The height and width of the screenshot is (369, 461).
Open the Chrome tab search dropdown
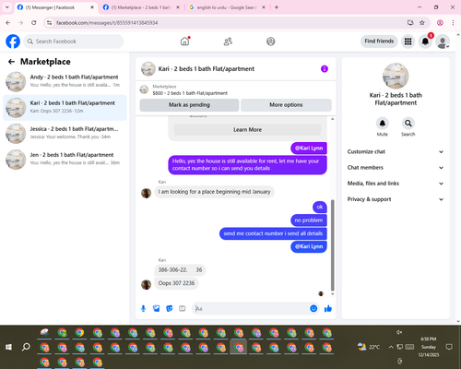pos(7,7)
